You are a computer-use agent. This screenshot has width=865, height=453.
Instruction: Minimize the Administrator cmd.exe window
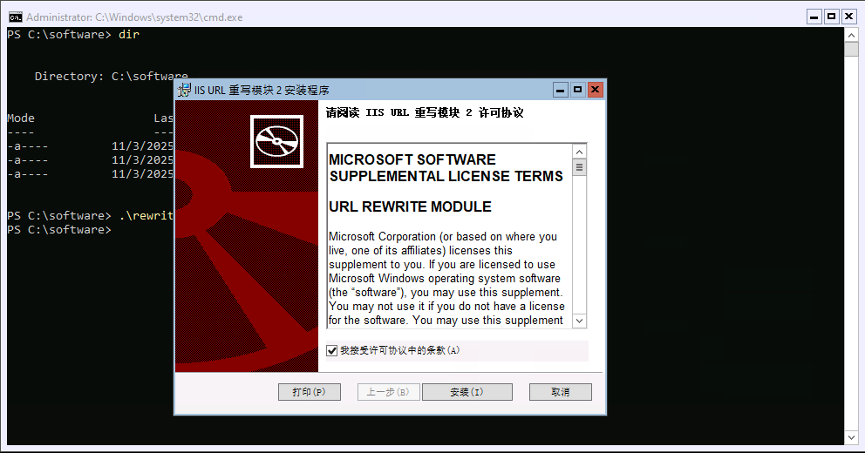point(814,16)
